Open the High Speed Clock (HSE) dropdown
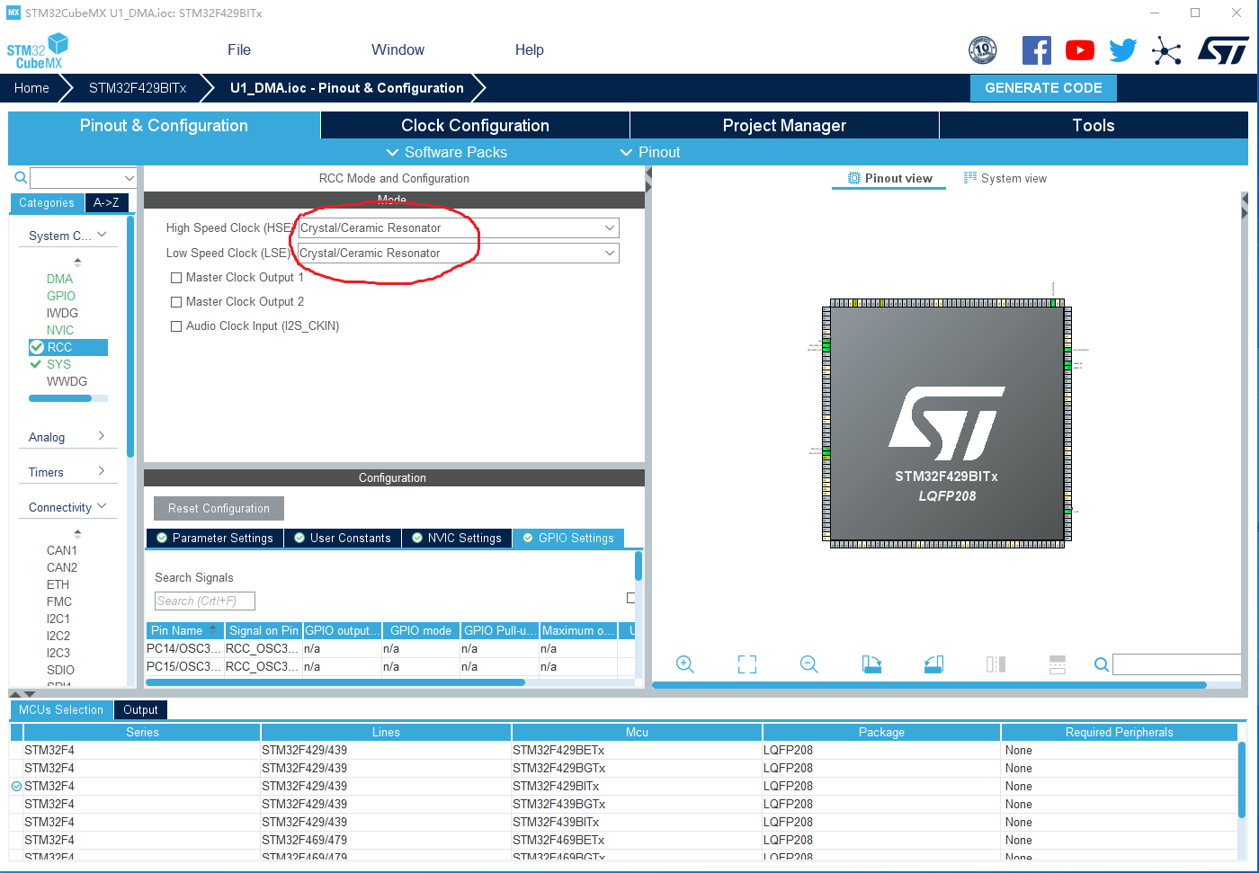This screenshot has width=1259, height=873. click(x=611, y=227)
